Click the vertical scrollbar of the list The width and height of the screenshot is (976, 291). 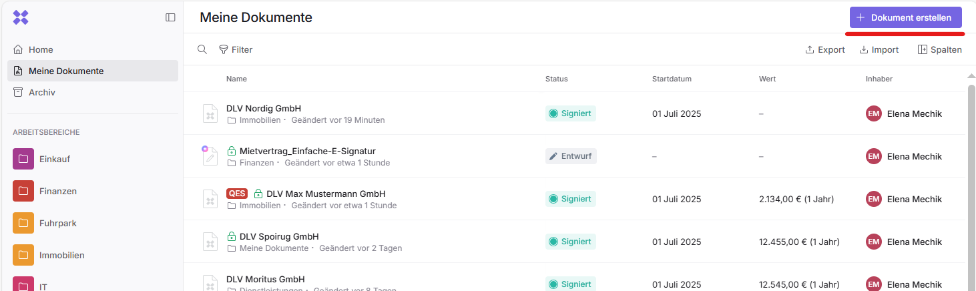[971, 180]
